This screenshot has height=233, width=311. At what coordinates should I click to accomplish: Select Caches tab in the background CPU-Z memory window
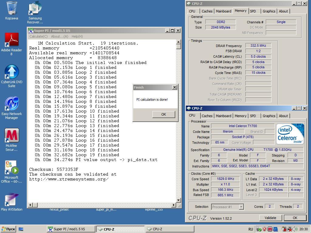[207, 11]
